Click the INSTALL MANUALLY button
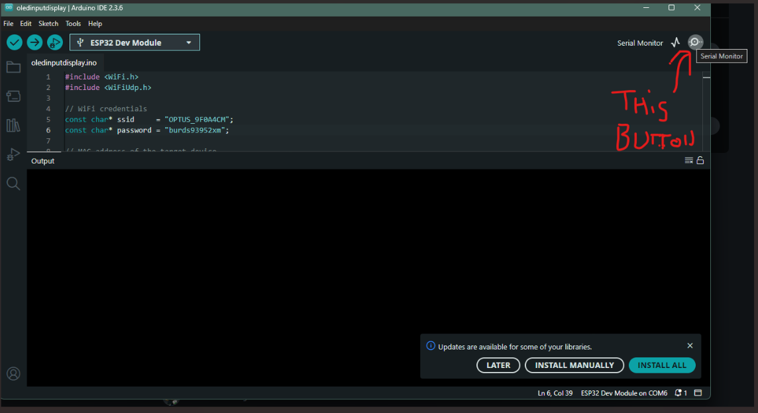Image resolution: width=758 pixels, height=413 pixels. [x=574, y=365]
